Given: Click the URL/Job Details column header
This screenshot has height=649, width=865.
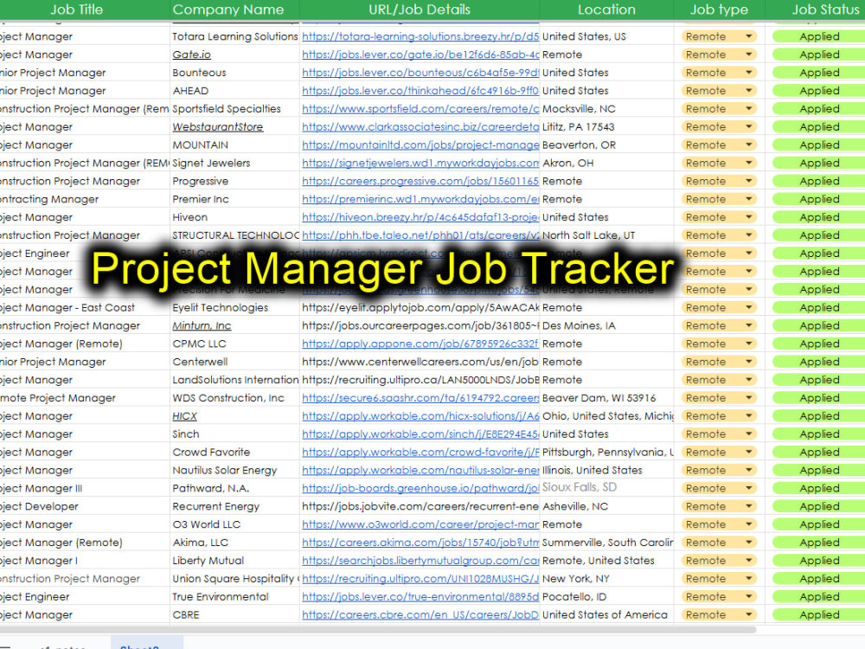Looking at the screenshot, I should 420,10.
